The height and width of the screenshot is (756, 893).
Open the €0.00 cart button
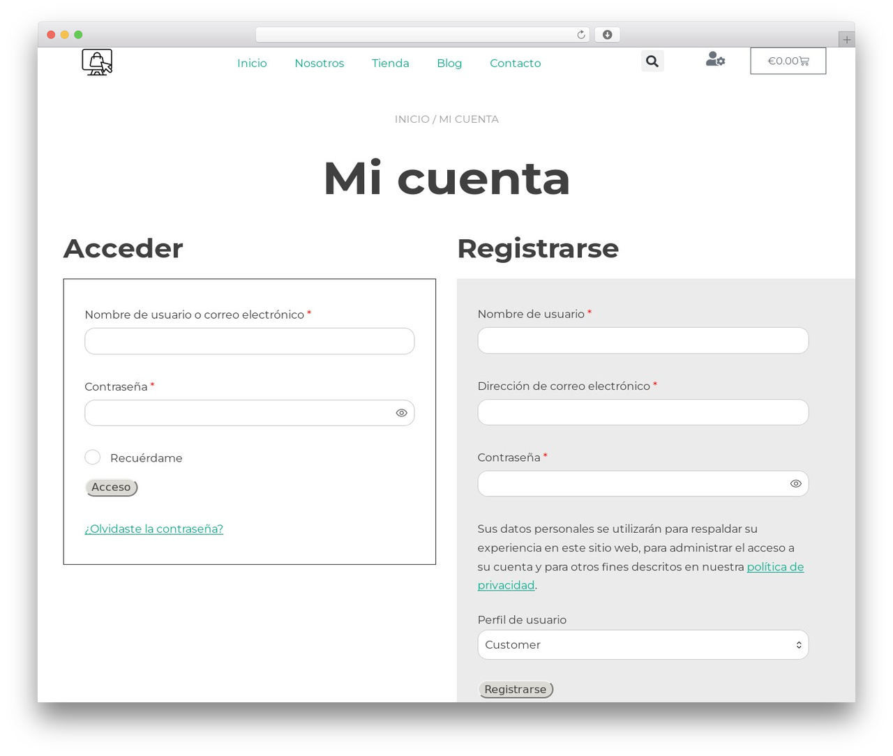point(788,61)
